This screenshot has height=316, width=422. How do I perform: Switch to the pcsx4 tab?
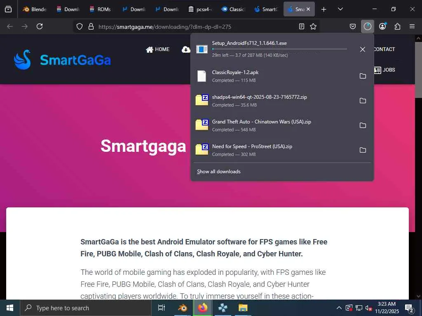click(x=200, y=9)
